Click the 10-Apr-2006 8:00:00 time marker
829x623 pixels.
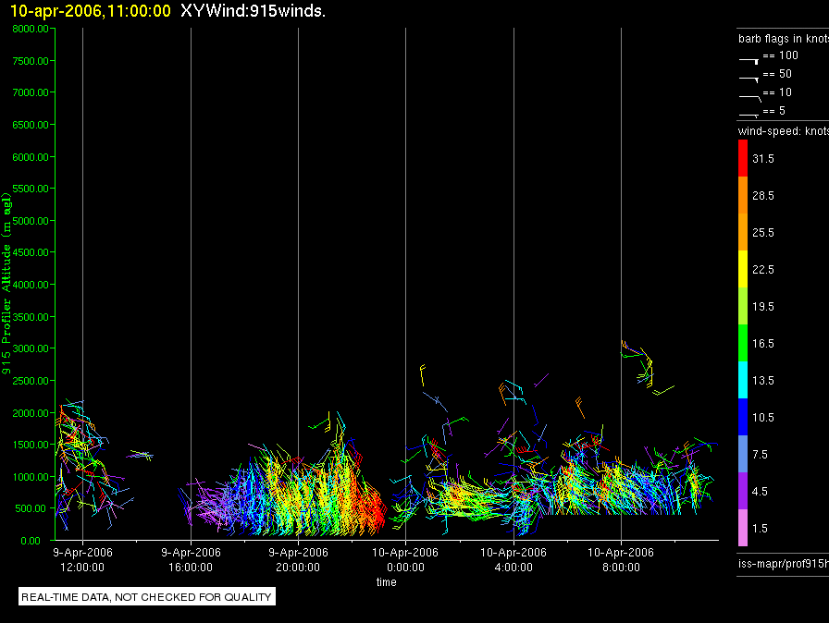(621, 559)
